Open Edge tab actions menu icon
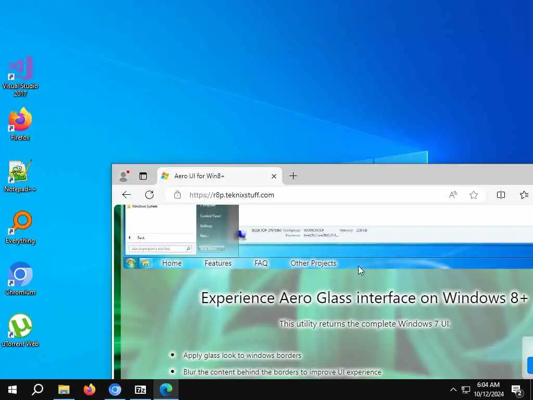The width and height of the screenshot is (533, 400). tap(143, 176)
